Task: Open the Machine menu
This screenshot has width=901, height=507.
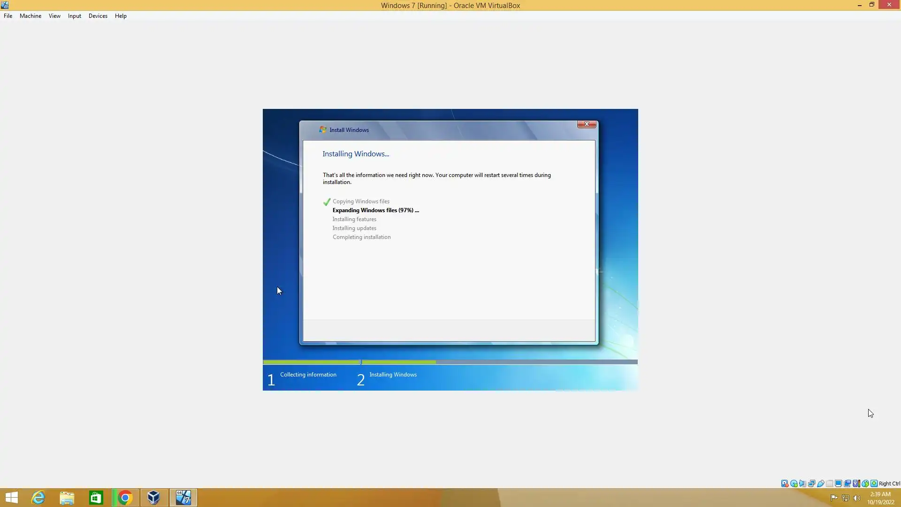Action: point(31,16)
